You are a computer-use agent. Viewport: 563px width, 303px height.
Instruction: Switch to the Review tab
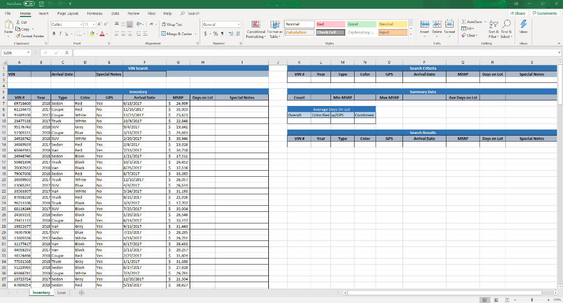click(133, 13)
